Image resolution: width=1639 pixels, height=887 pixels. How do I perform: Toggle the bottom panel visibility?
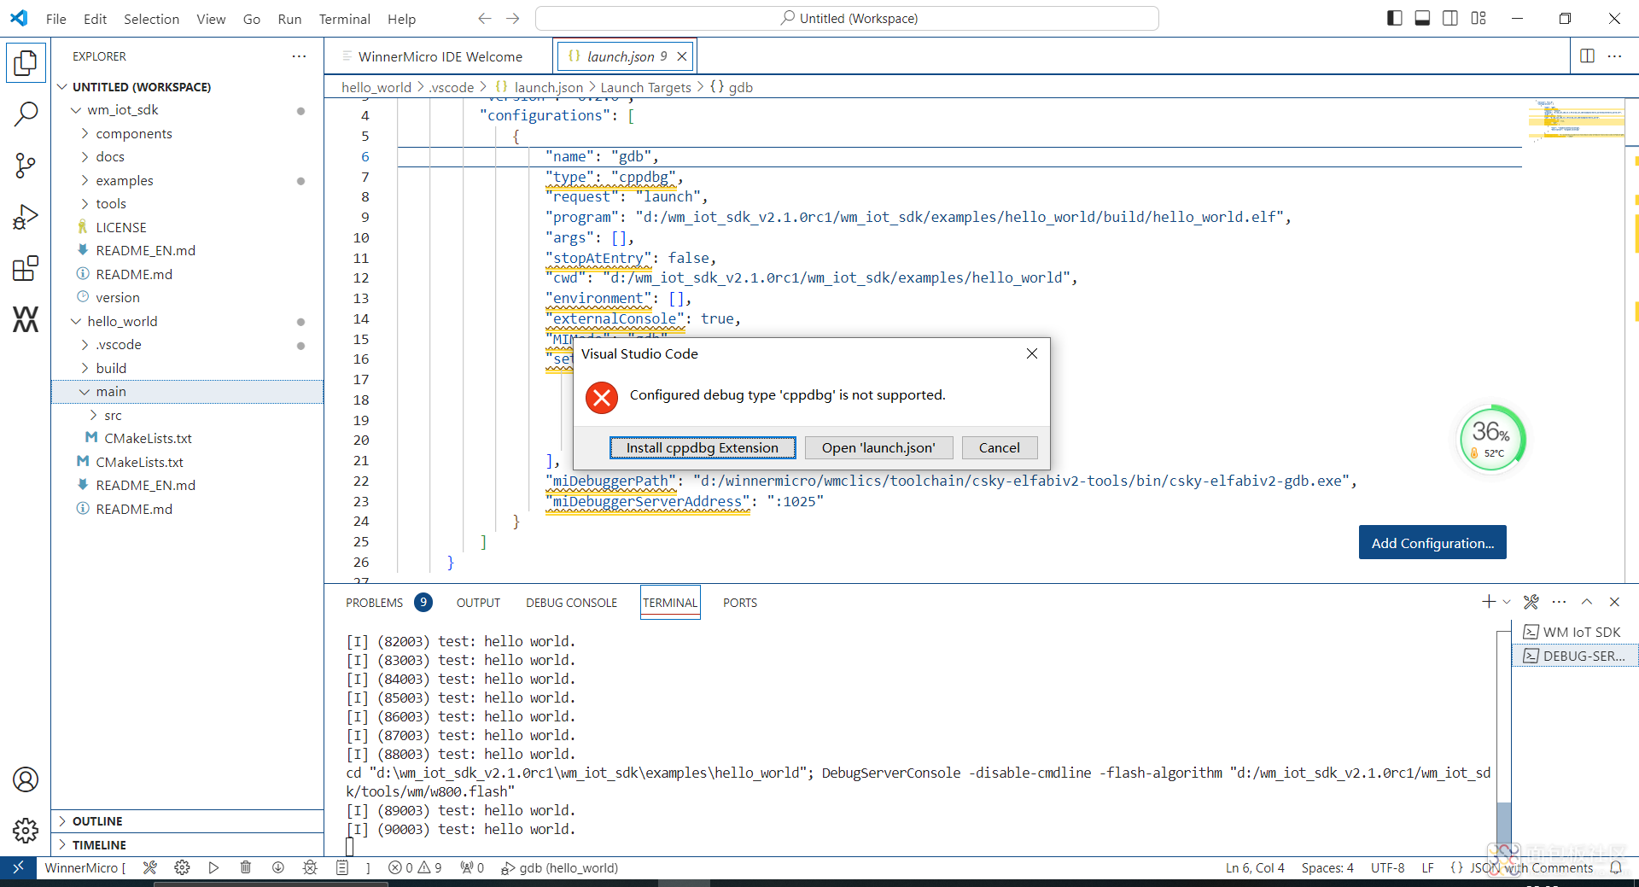point(1422,18)
